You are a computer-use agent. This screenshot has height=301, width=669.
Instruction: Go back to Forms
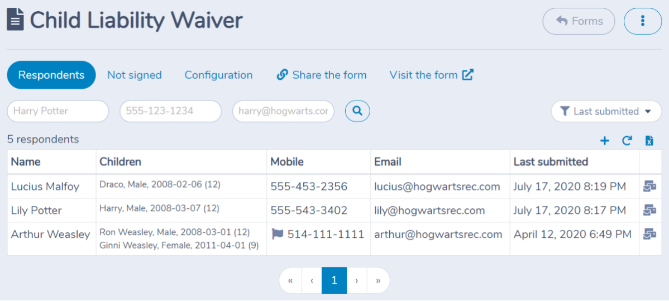point(579,21)
